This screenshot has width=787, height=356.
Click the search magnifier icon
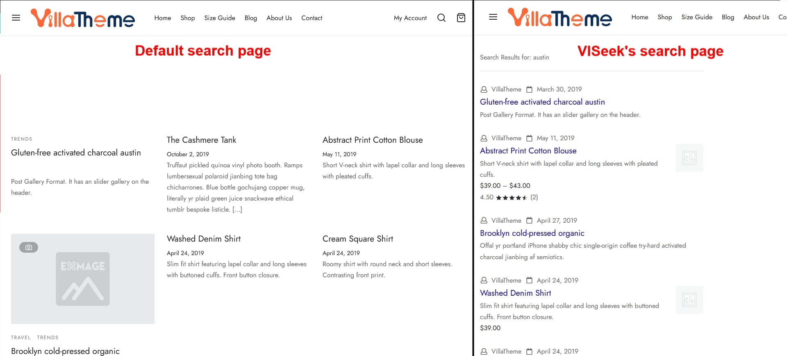coord(441,18)
